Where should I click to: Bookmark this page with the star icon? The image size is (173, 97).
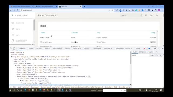(x=113, y=10)
